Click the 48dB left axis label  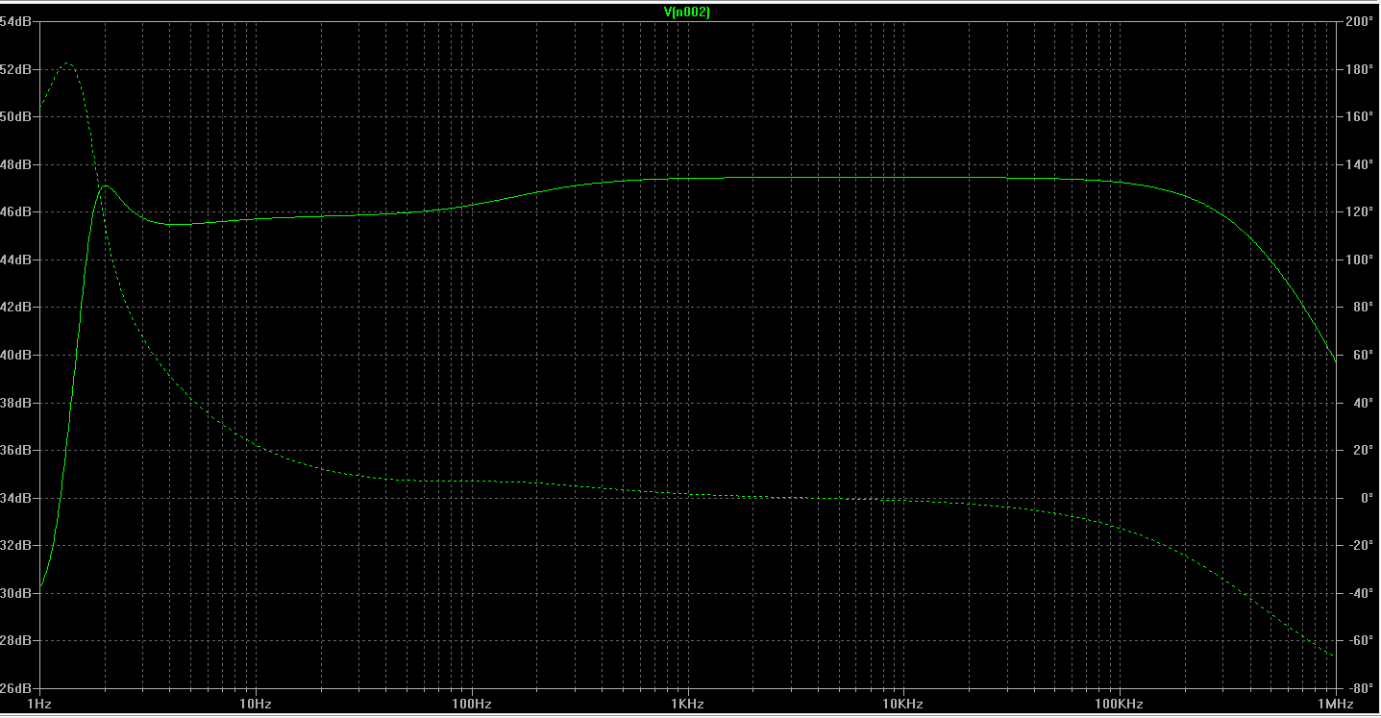coord(13,164)
